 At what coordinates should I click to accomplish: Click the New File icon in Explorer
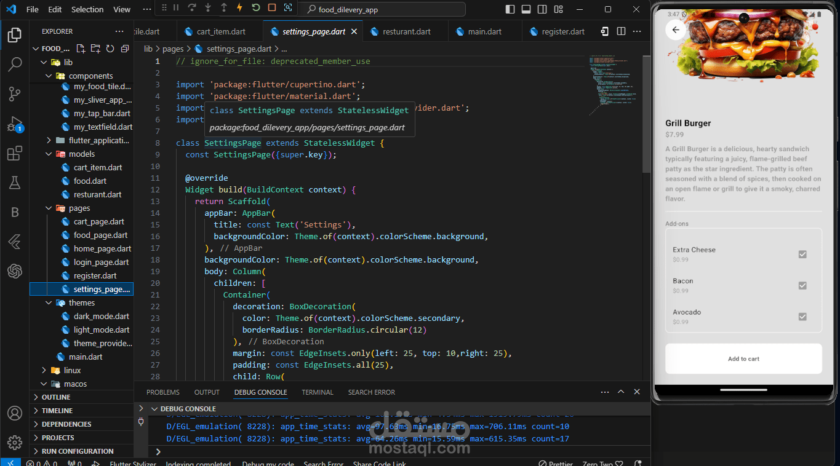point(81,49)
